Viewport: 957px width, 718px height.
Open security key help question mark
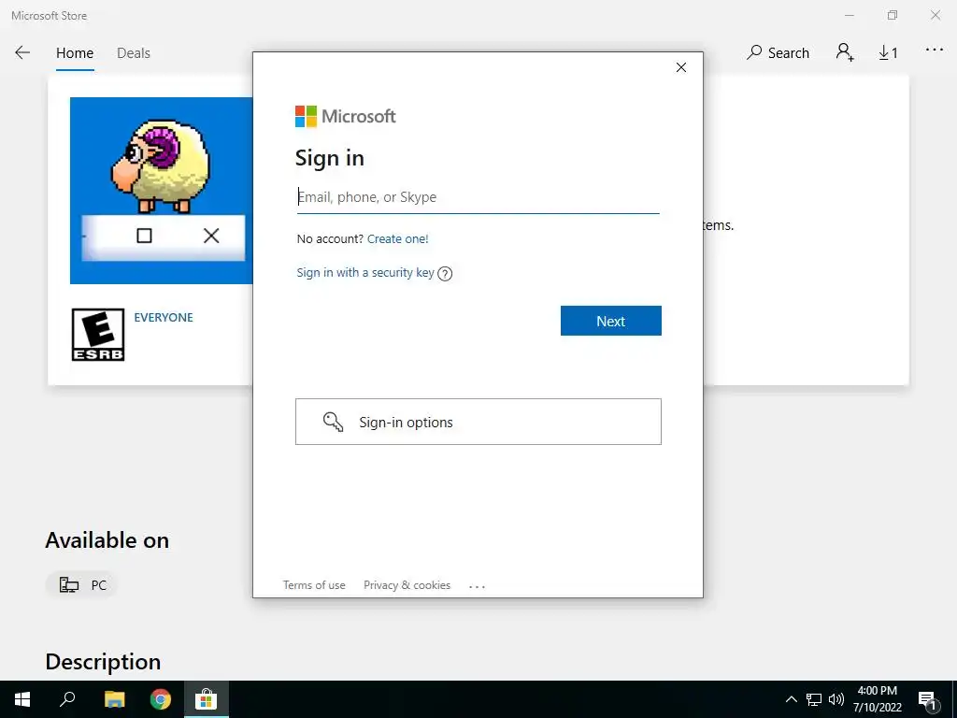point(445,274)
